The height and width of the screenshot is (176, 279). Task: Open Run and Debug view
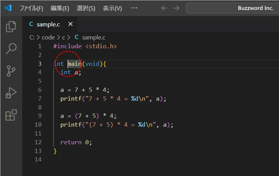tap(11, 93)
